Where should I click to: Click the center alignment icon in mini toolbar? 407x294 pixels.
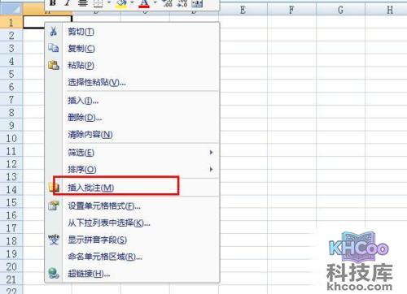pyautogui.click(x=83, y=3)
